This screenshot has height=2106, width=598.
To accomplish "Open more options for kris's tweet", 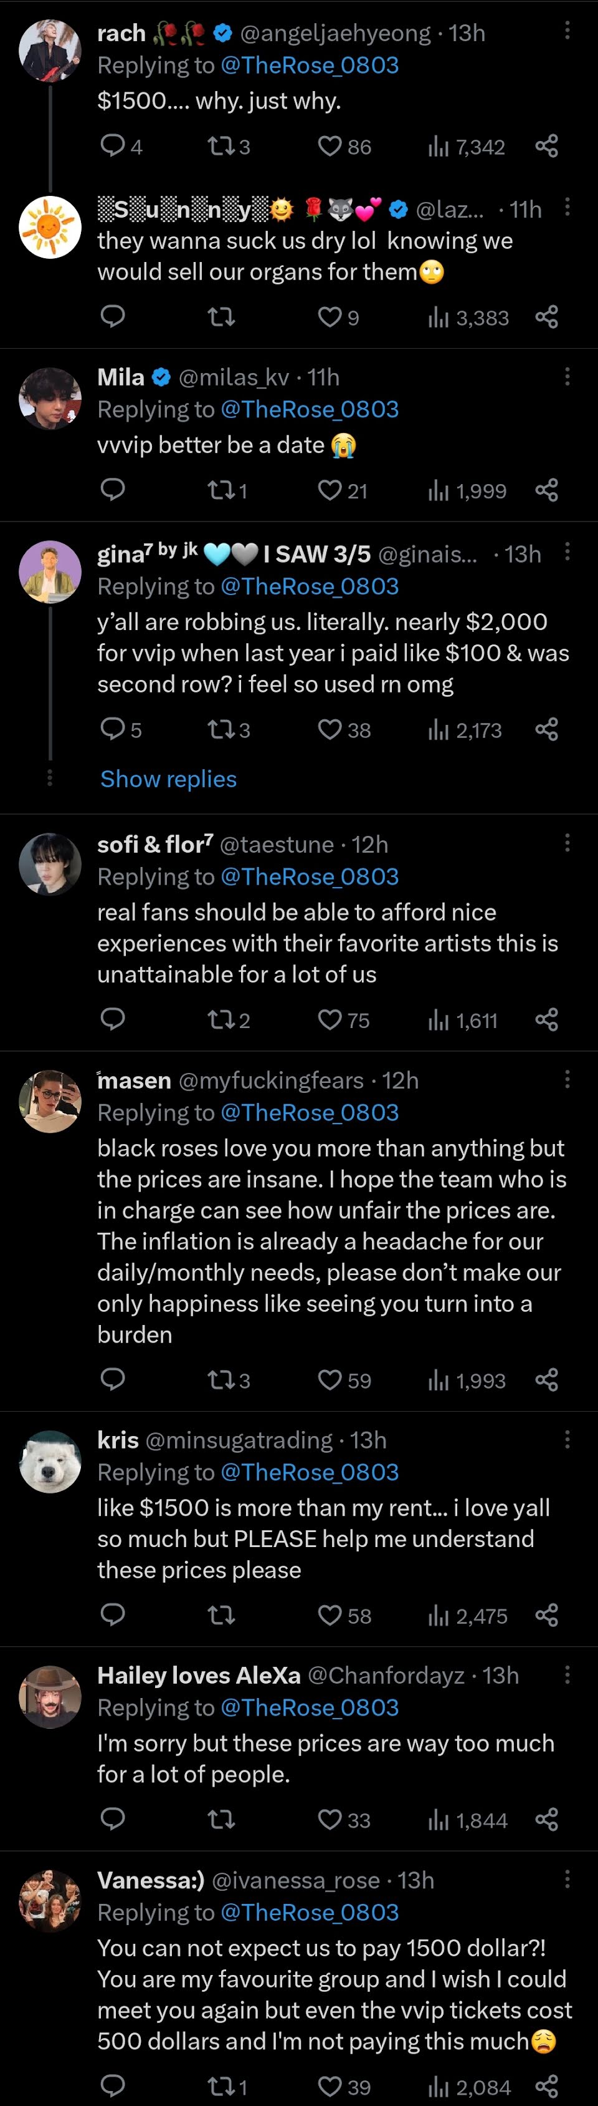I will click(567, 1439).
